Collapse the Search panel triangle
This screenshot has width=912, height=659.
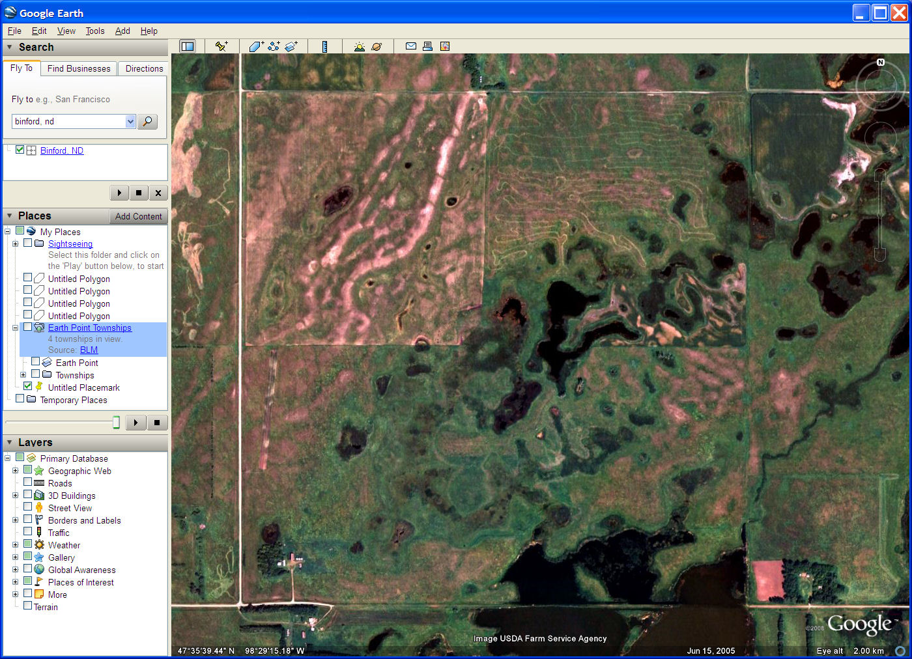click(10, 47)
